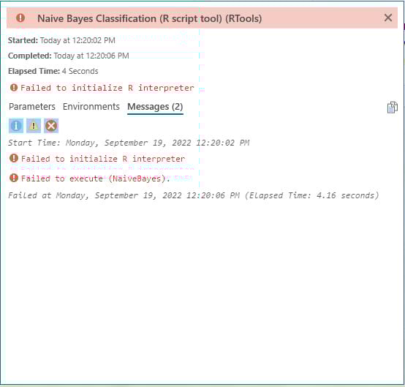Toggle informational messages filter icon
The image size is (405, 387).
tap(16, 126)
